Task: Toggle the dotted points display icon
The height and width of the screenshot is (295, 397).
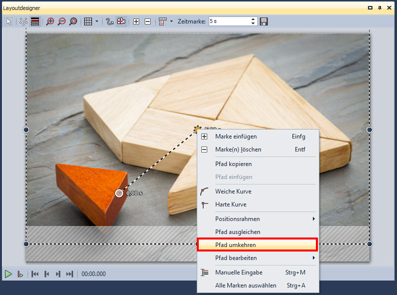Action: point(24,21)
